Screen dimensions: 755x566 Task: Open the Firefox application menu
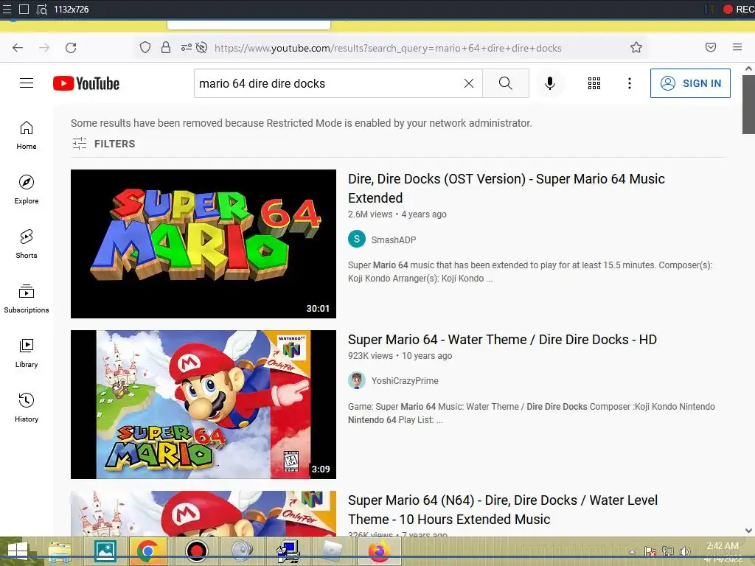[x=737, y=47]
